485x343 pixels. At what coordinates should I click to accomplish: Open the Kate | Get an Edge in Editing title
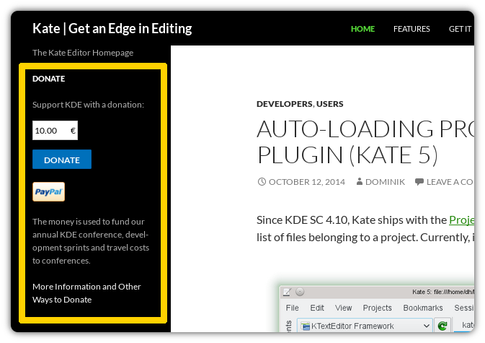point(112,28)
